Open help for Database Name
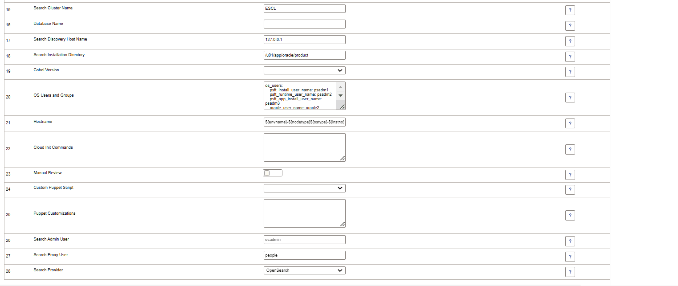Image resolution: width=678 pixels, height=286 pixels. click(570, 25)
